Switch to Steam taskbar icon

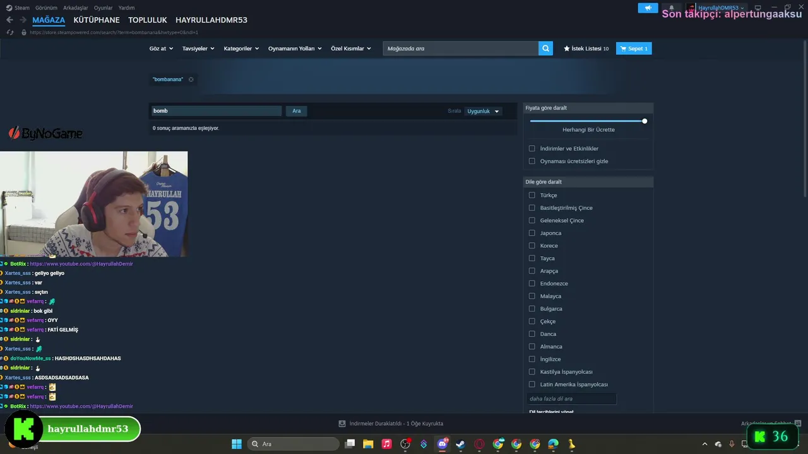460,444
